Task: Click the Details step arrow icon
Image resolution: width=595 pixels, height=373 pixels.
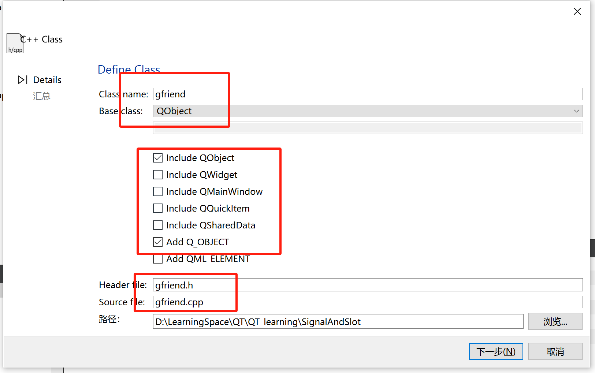Action: coord(23,80)
